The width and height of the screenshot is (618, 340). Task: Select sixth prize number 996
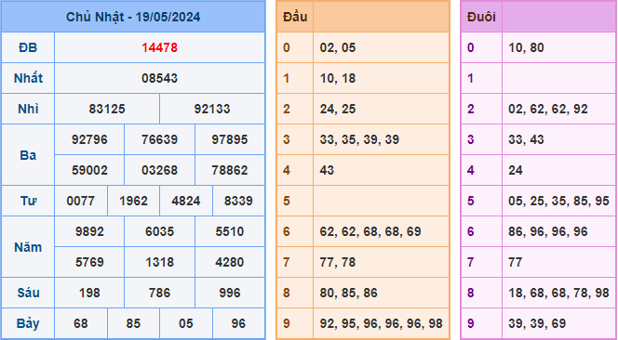coord(230,294)
